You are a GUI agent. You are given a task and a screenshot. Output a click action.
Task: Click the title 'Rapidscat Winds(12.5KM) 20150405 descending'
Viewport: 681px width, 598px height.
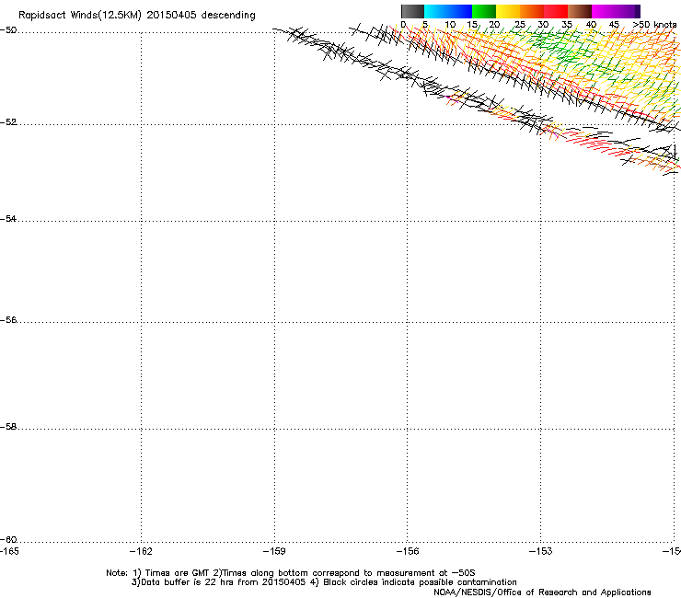click(x=137, y=16)
